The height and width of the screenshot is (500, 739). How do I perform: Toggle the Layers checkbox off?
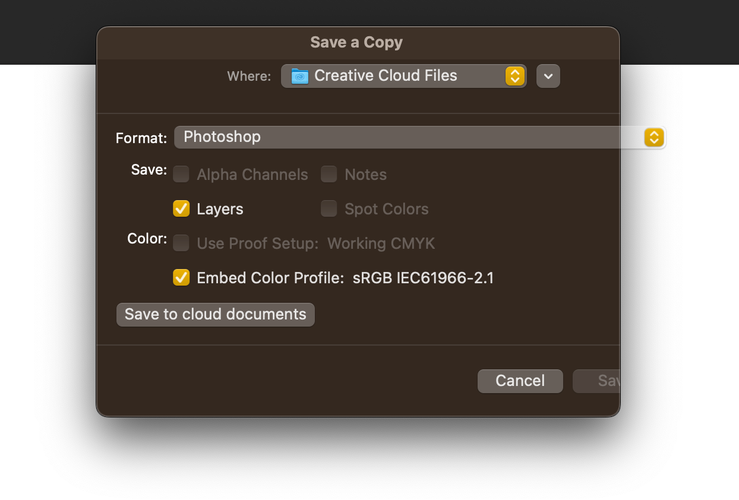tap(181, 208)
